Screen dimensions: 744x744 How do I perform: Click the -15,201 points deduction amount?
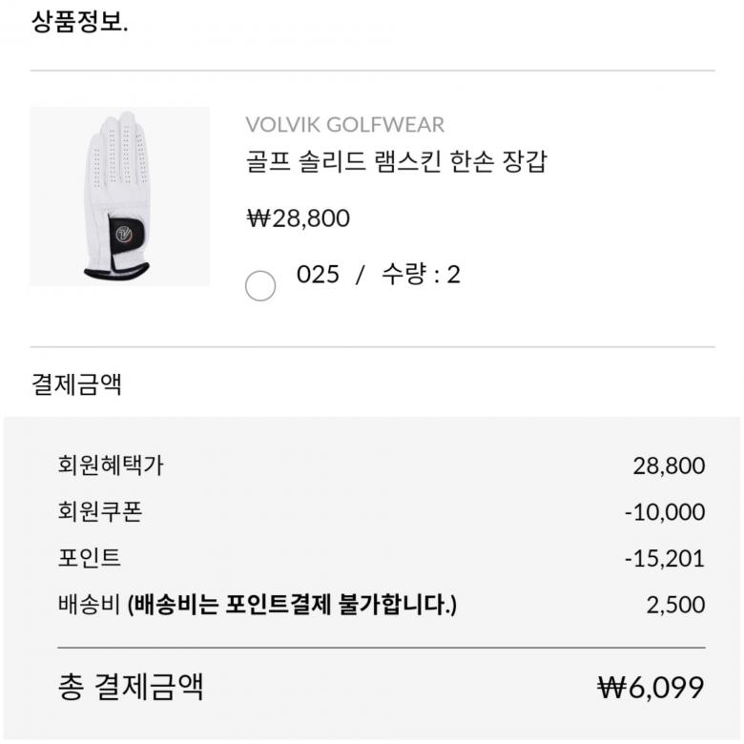(665, 558)
